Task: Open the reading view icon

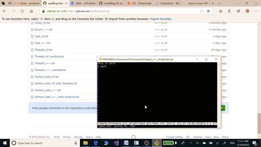Action: click(201, 11)
